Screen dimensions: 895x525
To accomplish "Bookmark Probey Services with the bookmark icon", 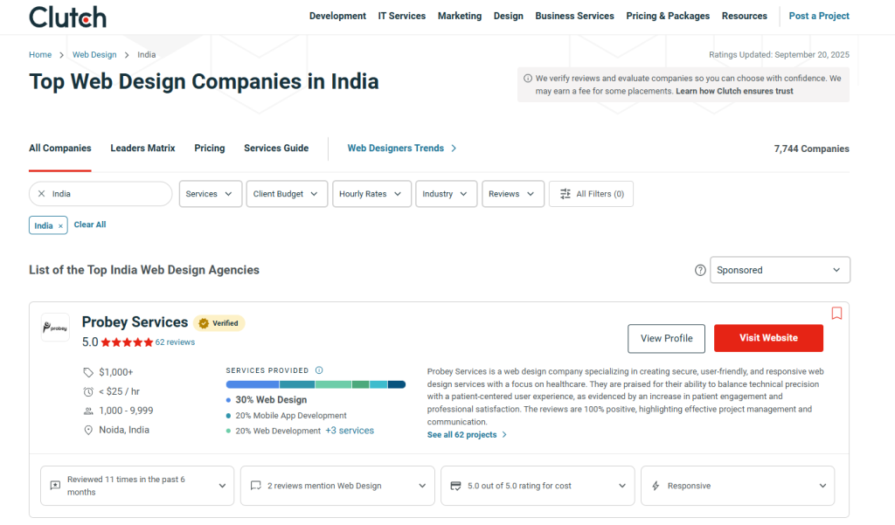I will coord(836,313).
